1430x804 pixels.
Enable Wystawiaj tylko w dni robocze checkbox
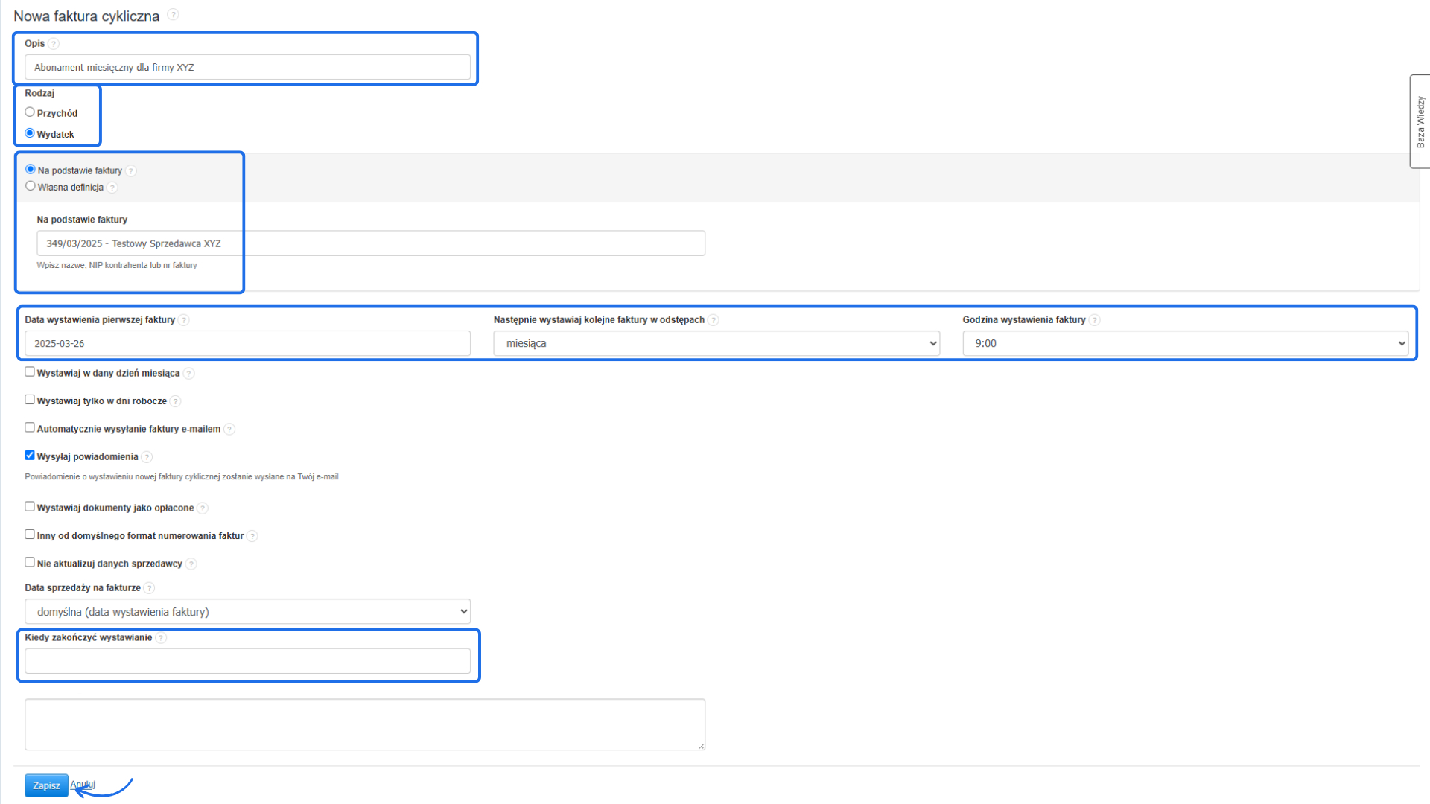[30, 400]
